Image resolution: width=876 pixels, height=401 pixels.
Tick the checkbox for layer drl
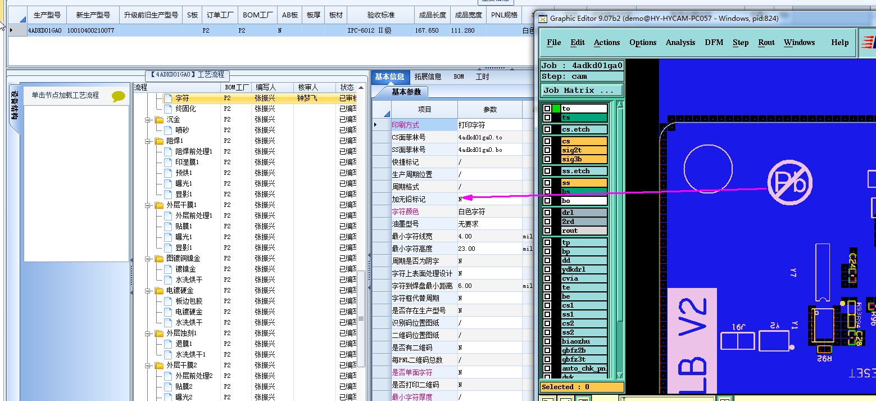click(547, 213)
